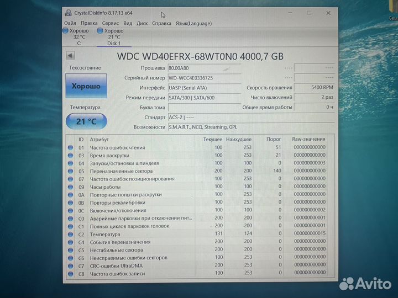Select the Время раскрутки row
Viewport: 398px width, 298px height.
[x=197, y=155]
